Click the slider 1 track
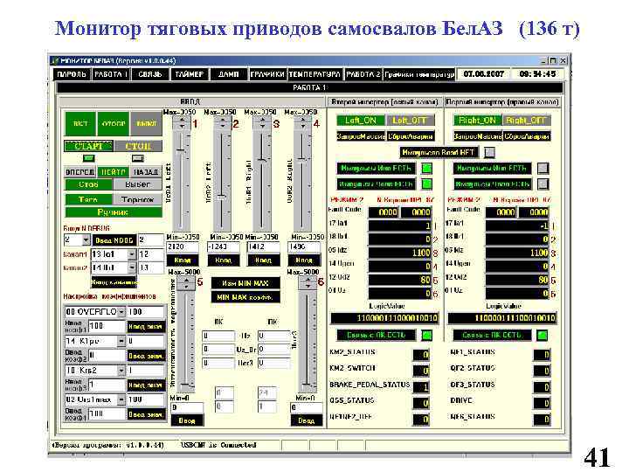 tap(182, 181)
